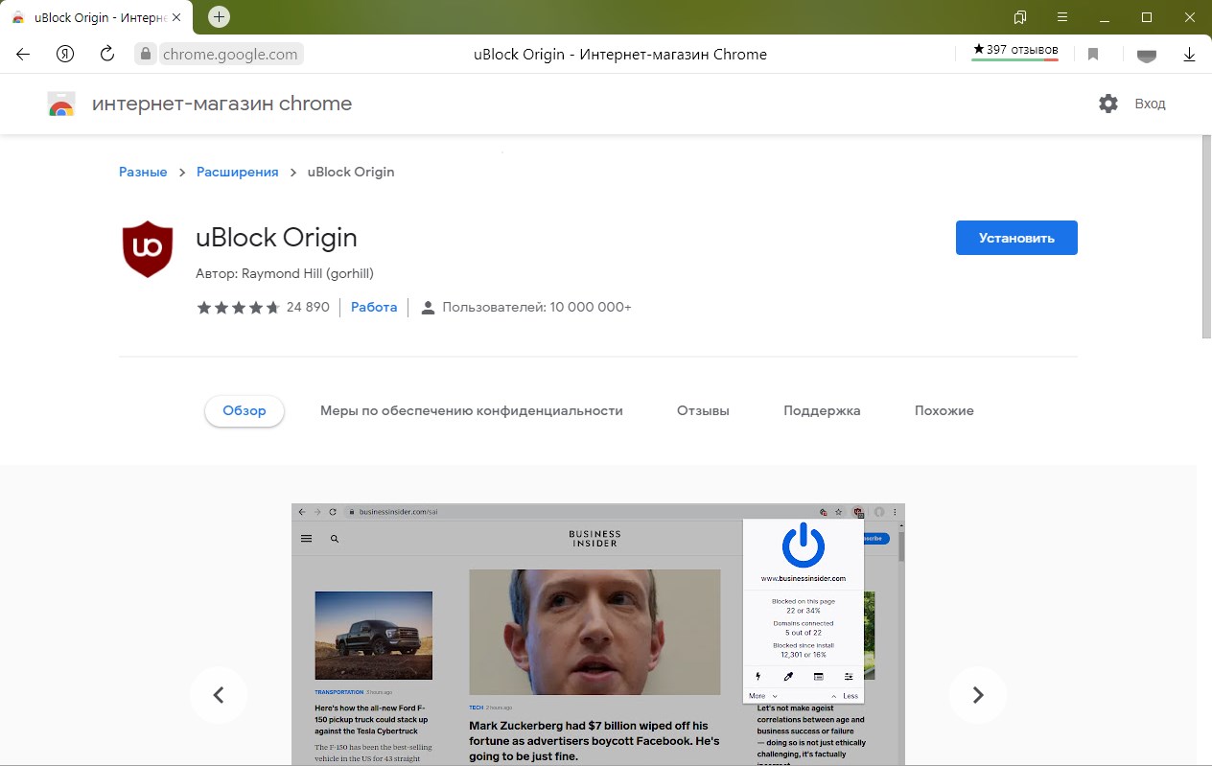Screen dimensions: 1212x766
Task: Open the 397 отзывов site rating
Action: [1014, 50]
